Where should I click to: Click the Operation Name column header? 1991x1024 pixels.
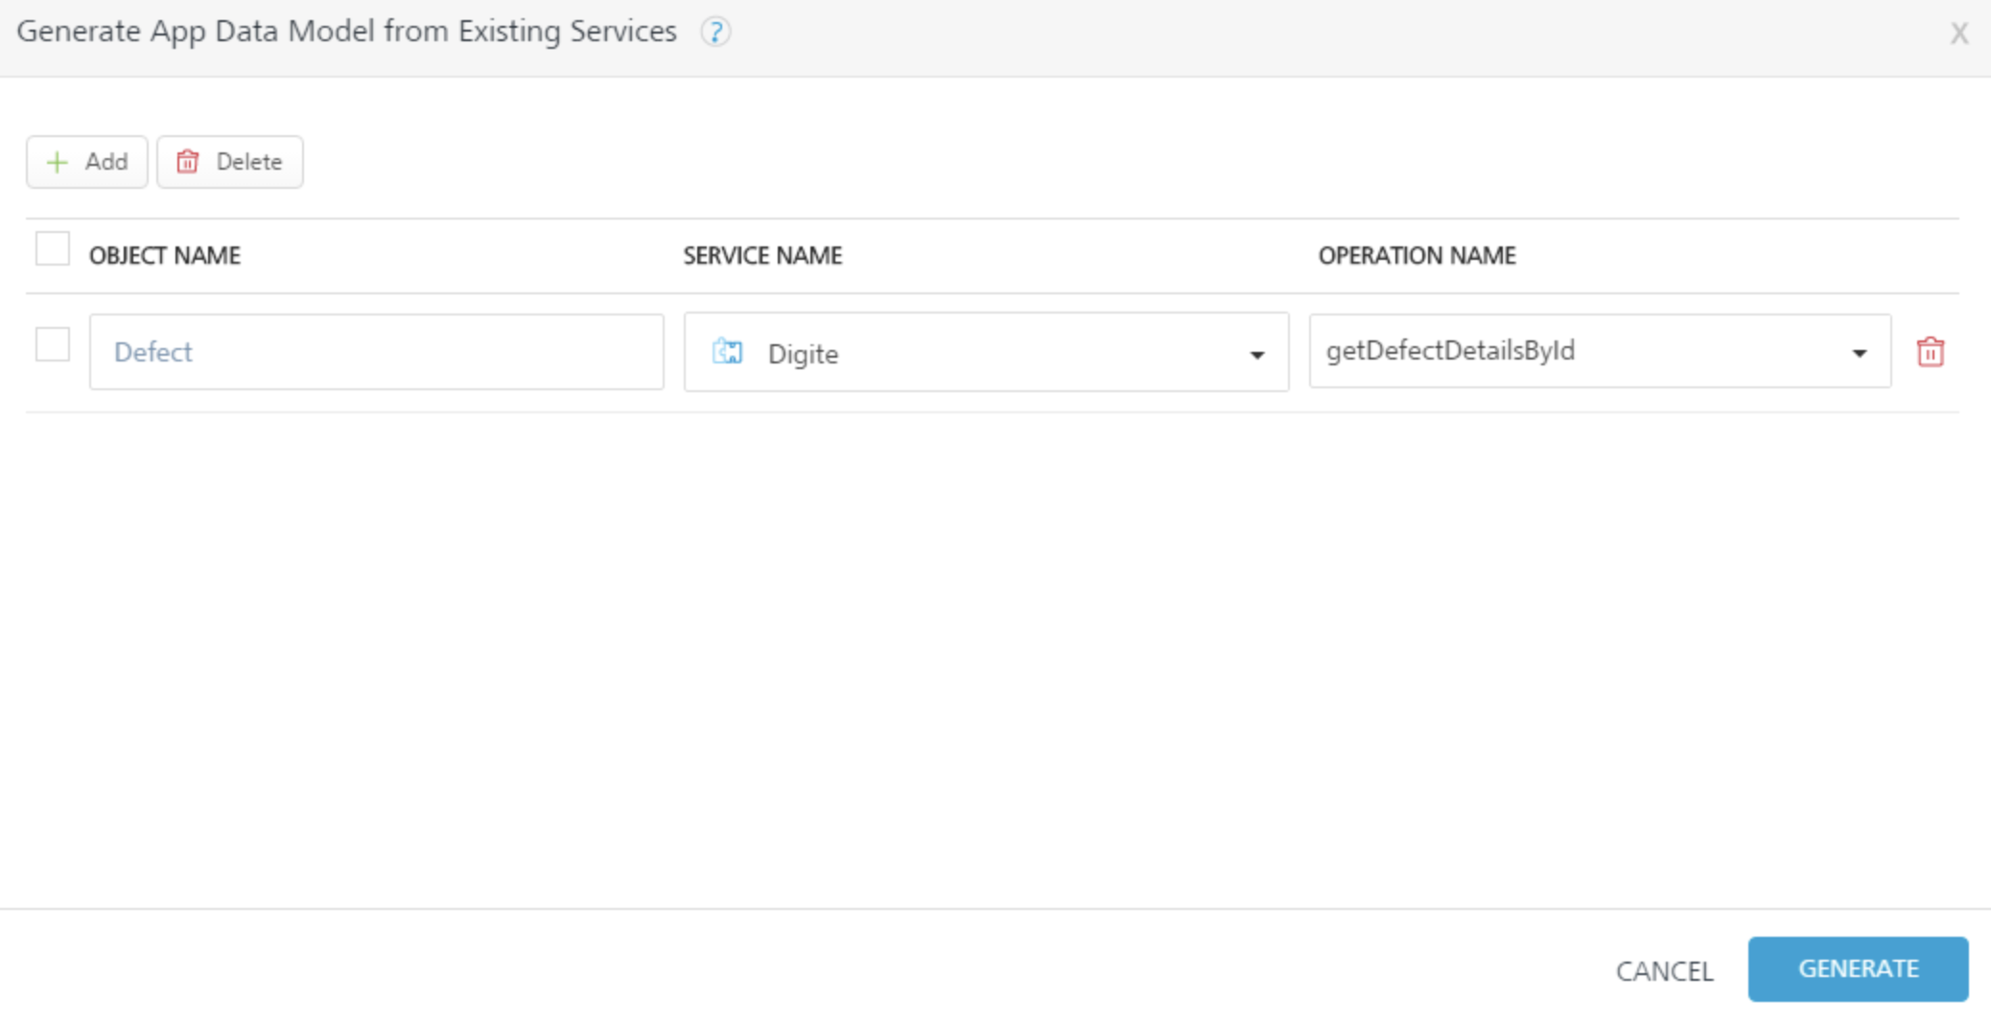1417,256
